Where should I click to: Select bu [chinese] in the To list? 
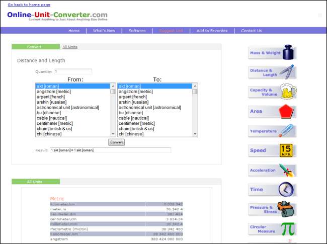click(x=155, y=113)
